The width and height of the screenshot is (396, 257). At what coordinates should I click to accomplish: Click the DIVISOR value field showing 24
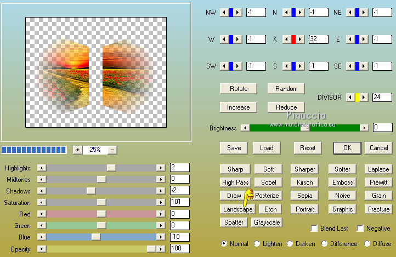[x=382, y=98]
